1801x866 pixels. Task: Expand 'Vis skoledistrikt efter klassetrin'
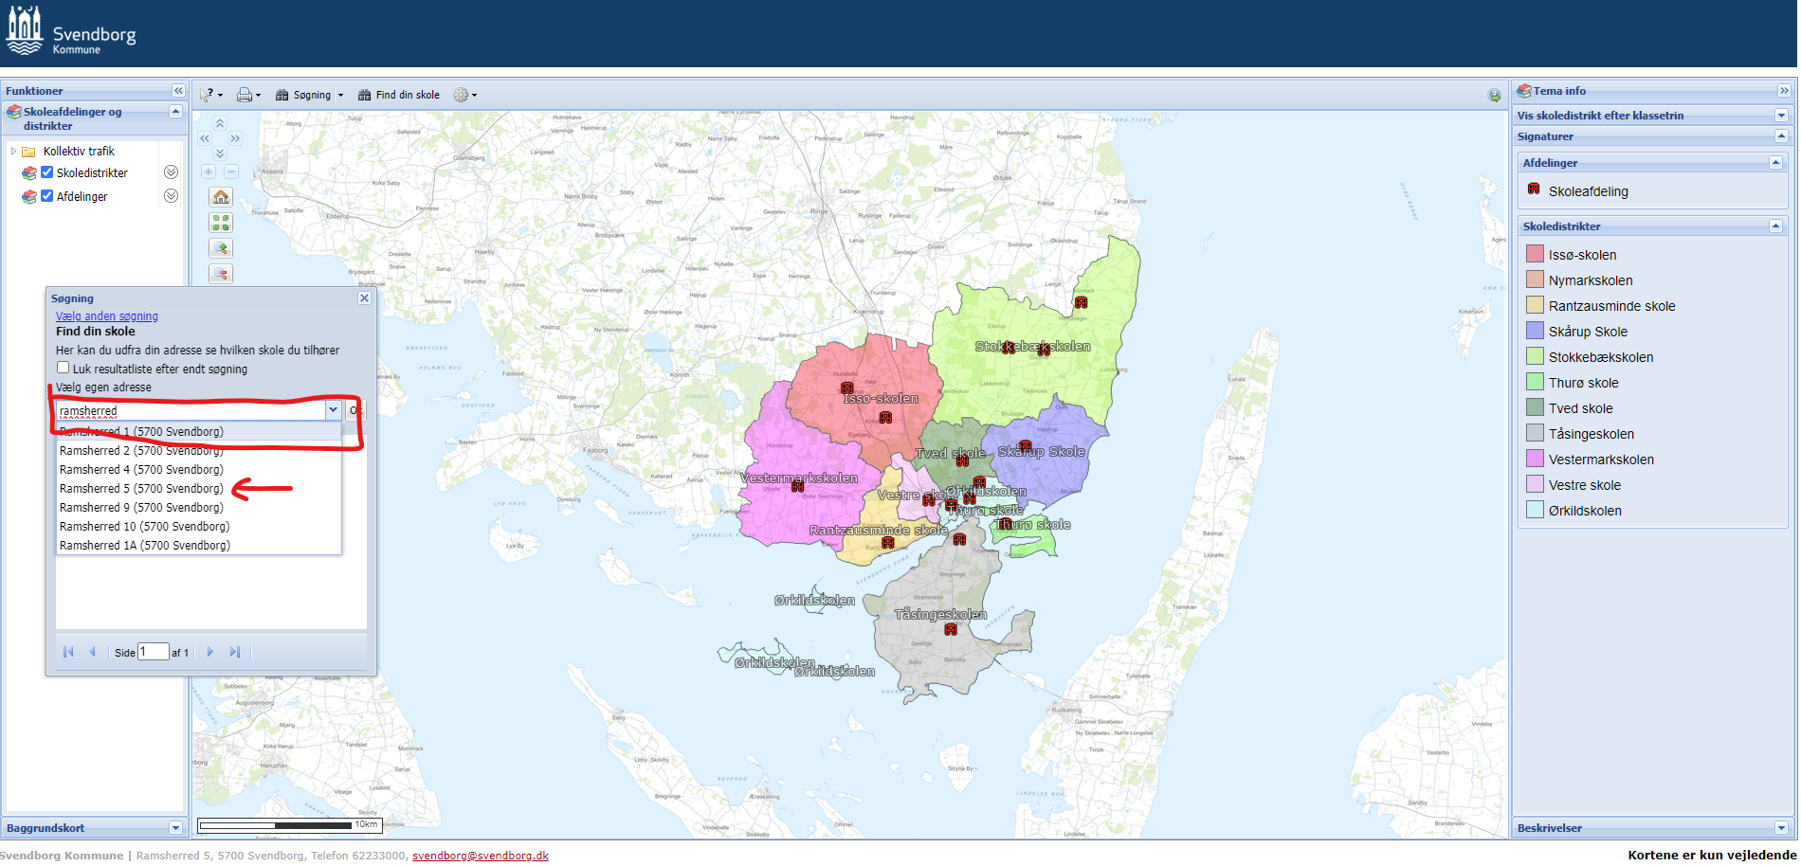point(1781,115)
